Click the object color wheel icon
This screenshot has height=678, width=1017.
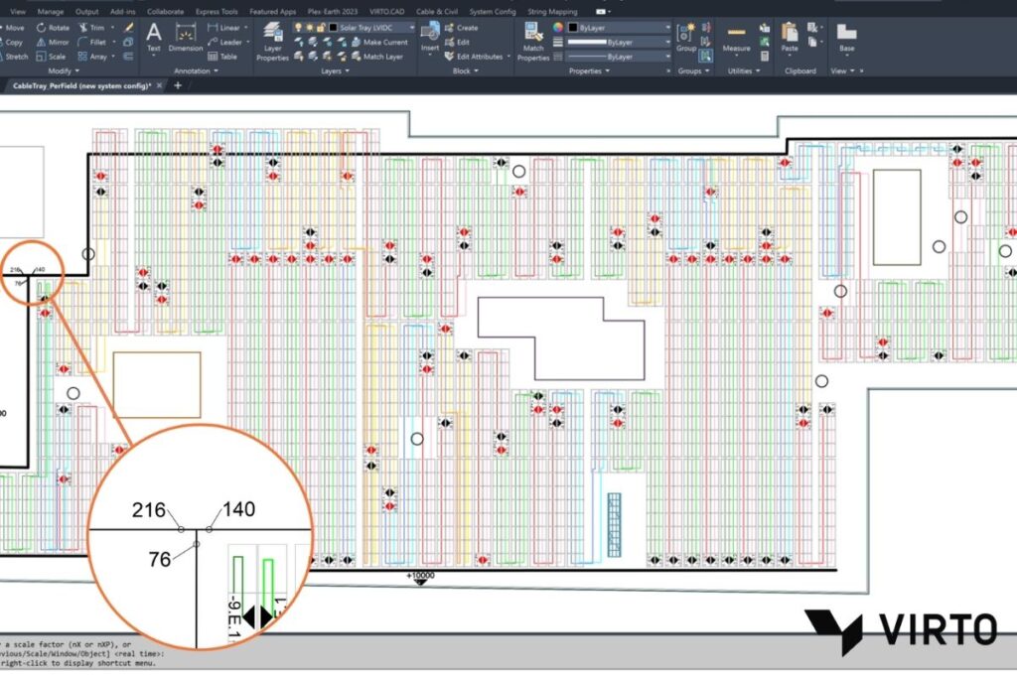tap(558, 28)
